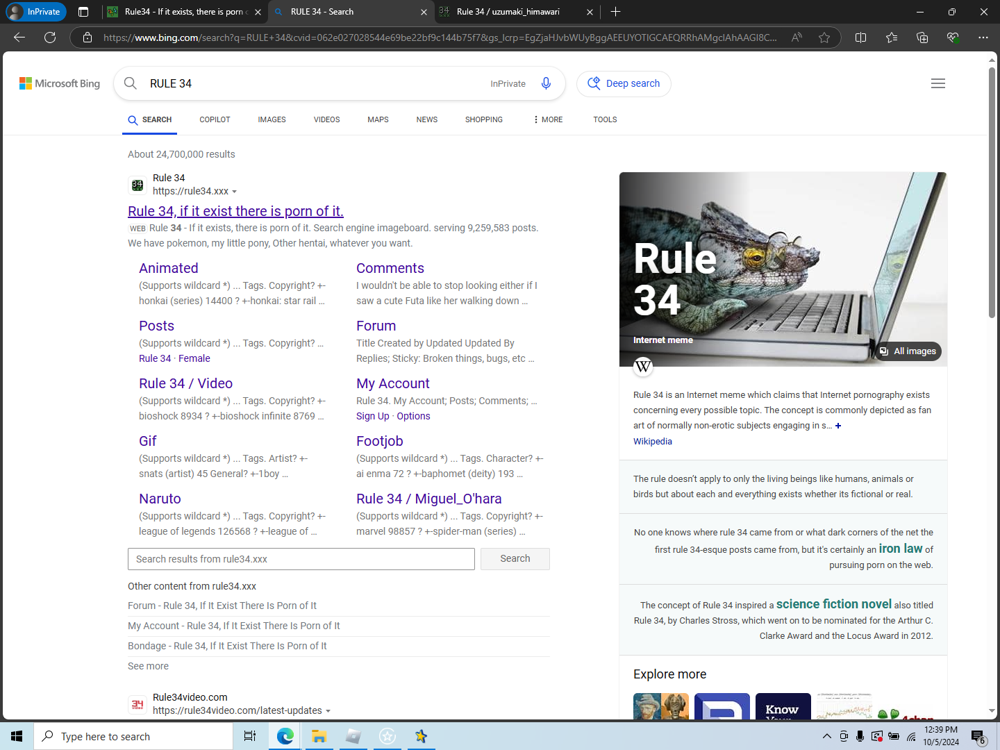Close the 'RULE 34 - Search' browser tab
The width and height of the screenshot is (1000, 750).
424,12
